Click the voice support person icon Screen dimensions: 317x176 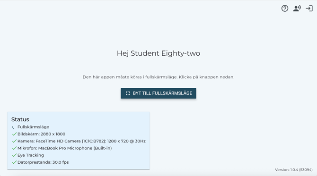click(x=297, y=8)
